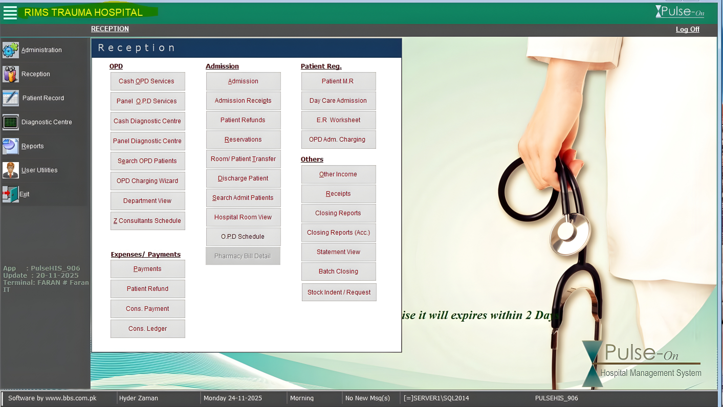Open Stock Indent / Request
The height and width of the screenshot is (407, 723).
339,292
